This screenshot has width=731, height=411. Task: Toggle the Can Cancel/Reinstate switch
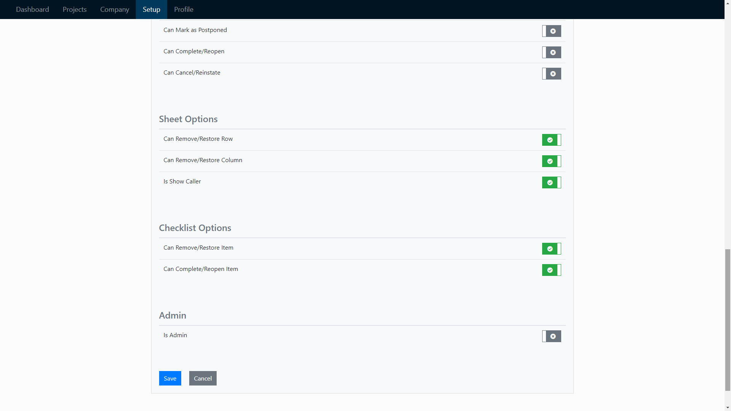(x=551, y=73)
